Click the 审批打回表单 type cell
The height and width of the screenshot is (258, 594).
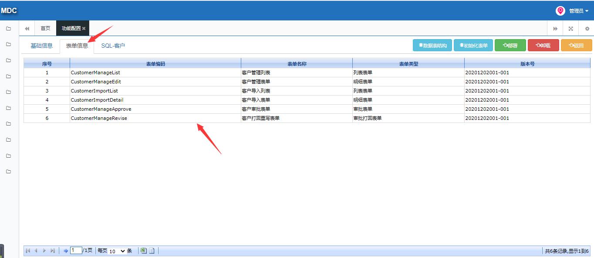point(408,118)
